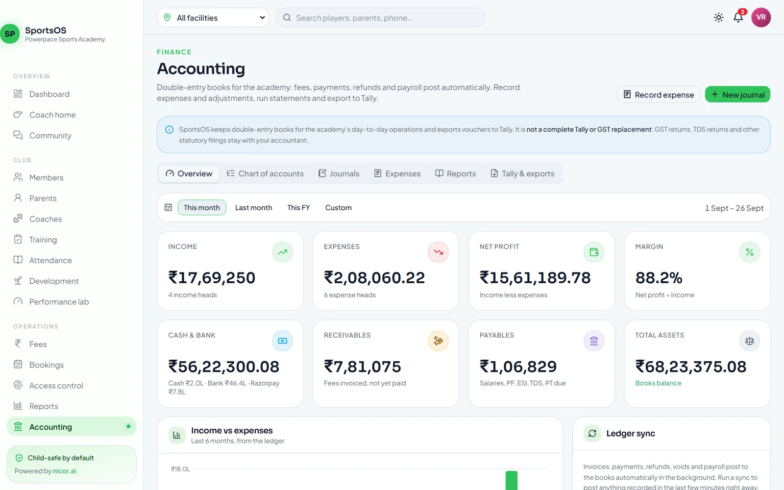784x490 pixels.
Task: Click the search magnifier icon
Action: 287,18
